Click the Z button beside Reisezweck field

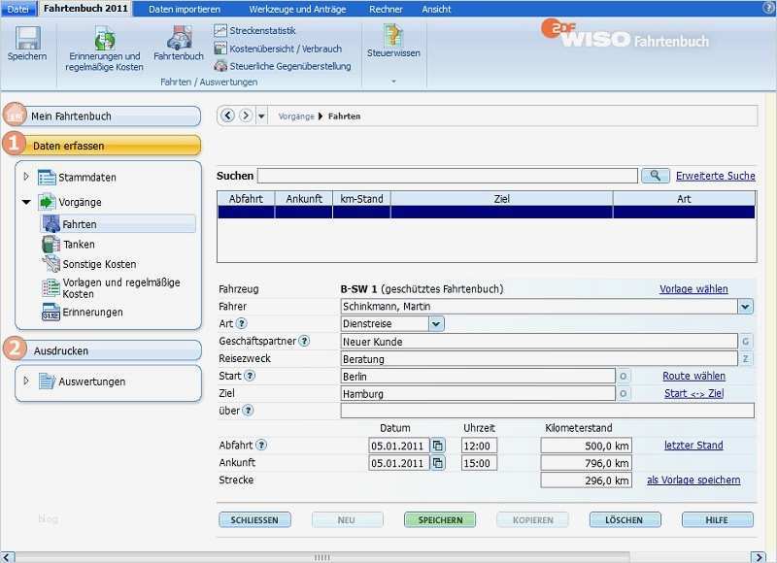tap(745, 358)
